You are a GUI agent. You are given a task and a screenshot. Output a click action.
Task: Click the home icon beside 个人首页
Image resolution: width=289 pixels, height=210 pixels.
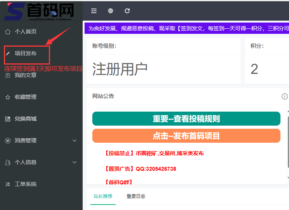coord(7,31)
